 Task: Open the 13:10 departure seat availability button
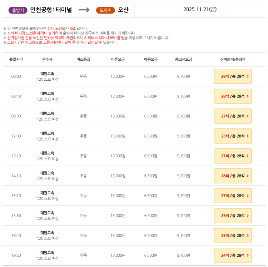[233, 156]
